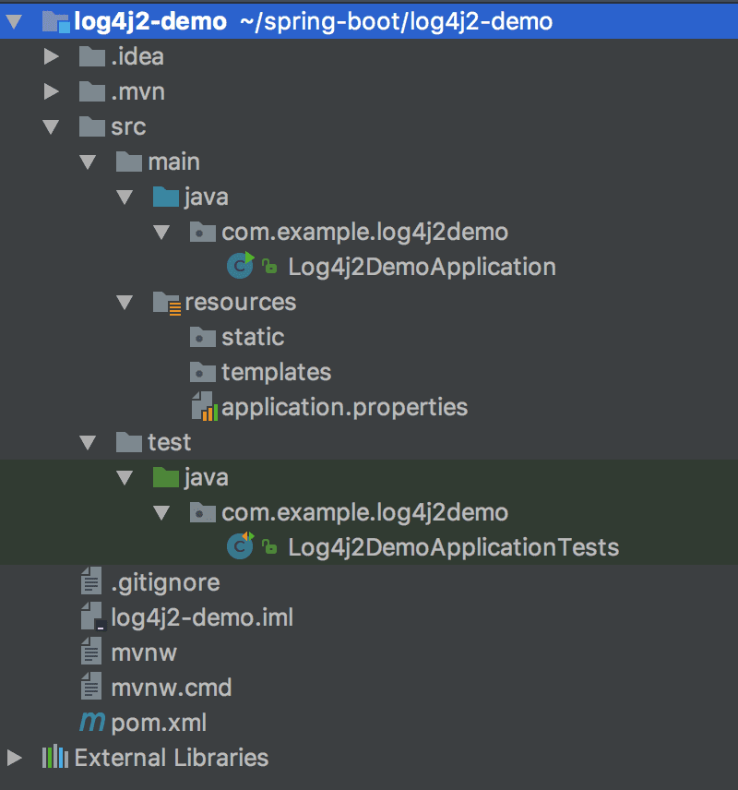Select the templates folder
Viewport: 738px width, 790px height.
[x=276, y=372]
